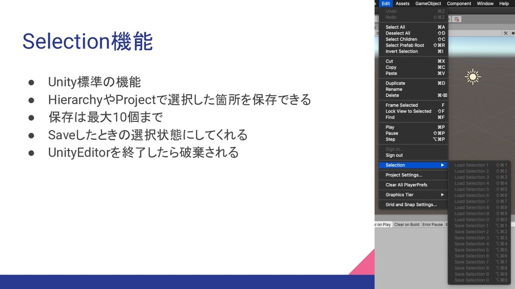Click Load Selection 2 submenu item
This screenshot has width=515, height=289.
click(x=480, y=171)
